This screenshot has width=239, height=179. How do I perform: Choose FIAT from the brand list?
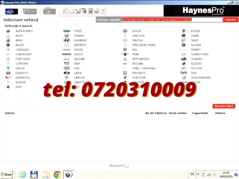click(19, 87)
